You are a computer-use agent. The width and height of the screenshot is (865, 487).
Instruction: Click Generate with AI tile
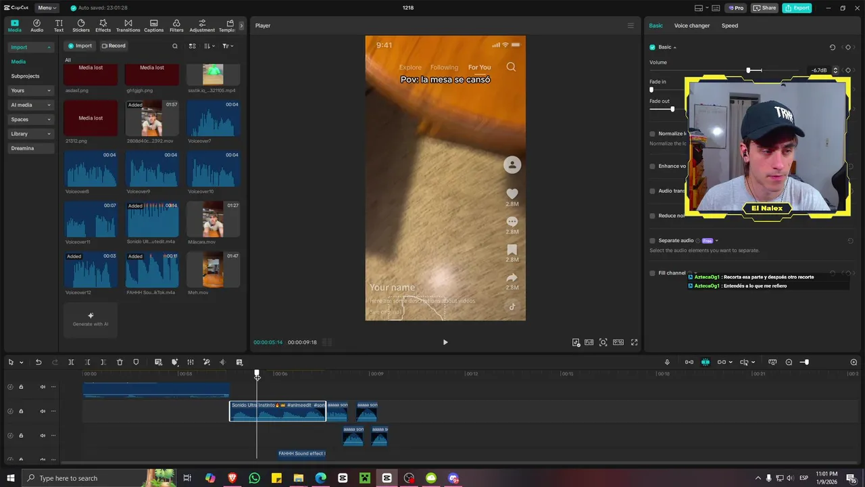click(91, 319)
